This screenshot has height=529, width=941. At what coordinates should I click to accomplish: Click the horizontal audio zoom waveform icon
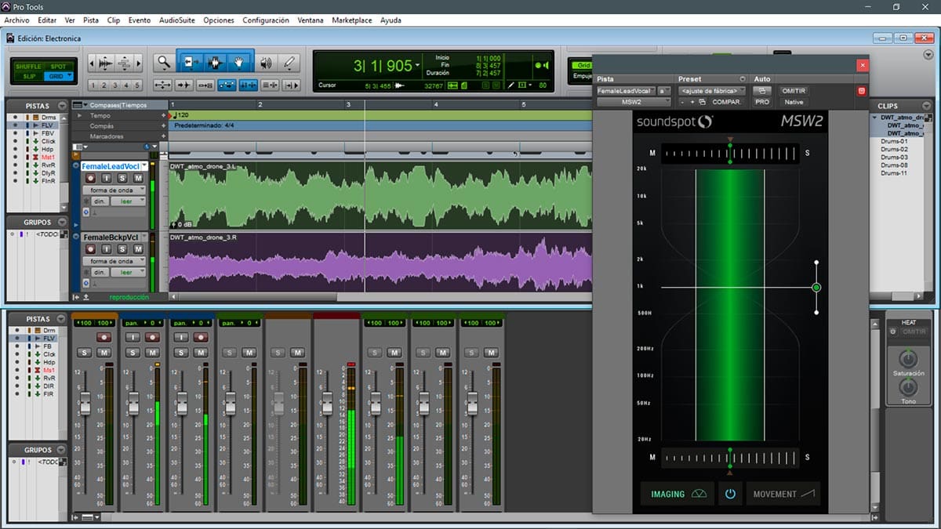coord(105,63)
